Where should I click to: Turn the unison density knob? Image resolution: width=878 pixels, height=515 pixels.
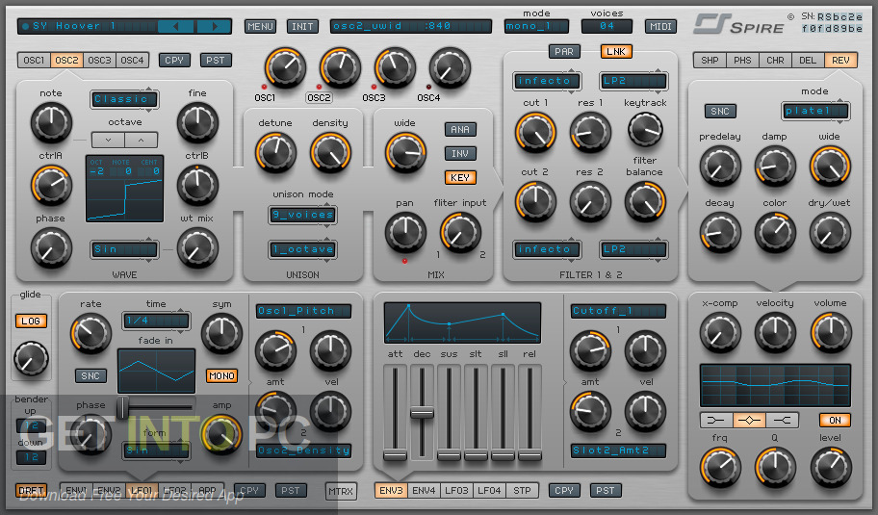pos(330,153)
